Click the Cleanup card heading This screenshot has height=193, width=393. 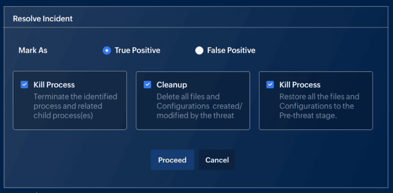click(172, 85)
